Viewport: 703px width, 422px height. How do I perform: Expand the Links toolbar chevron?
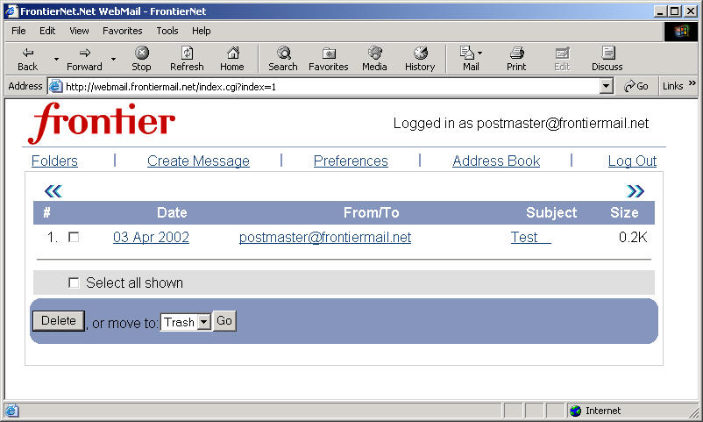pyautogui.click(x=692, y=83)
